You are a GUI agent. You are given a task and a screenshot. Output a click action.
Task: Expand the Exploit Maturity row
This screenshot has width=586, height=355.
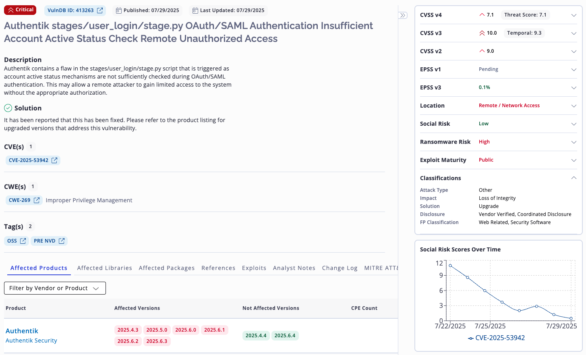(574, 160)
